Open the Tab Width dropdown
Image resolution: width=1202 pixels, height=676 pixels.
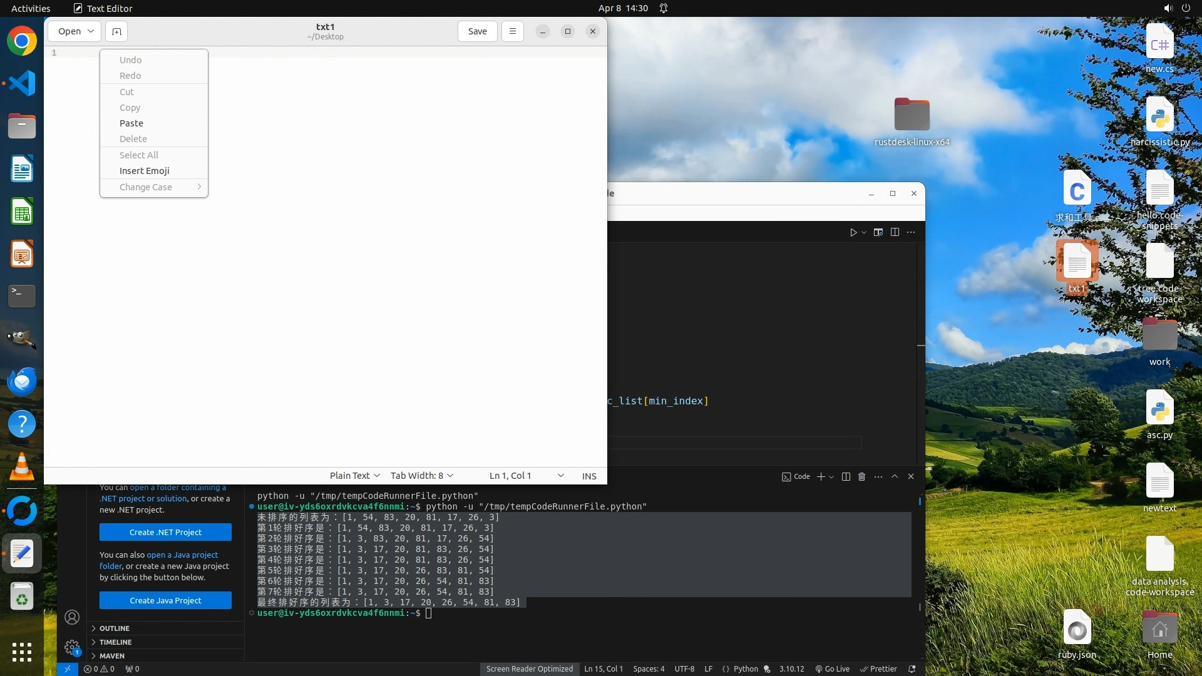pos(421,476)
